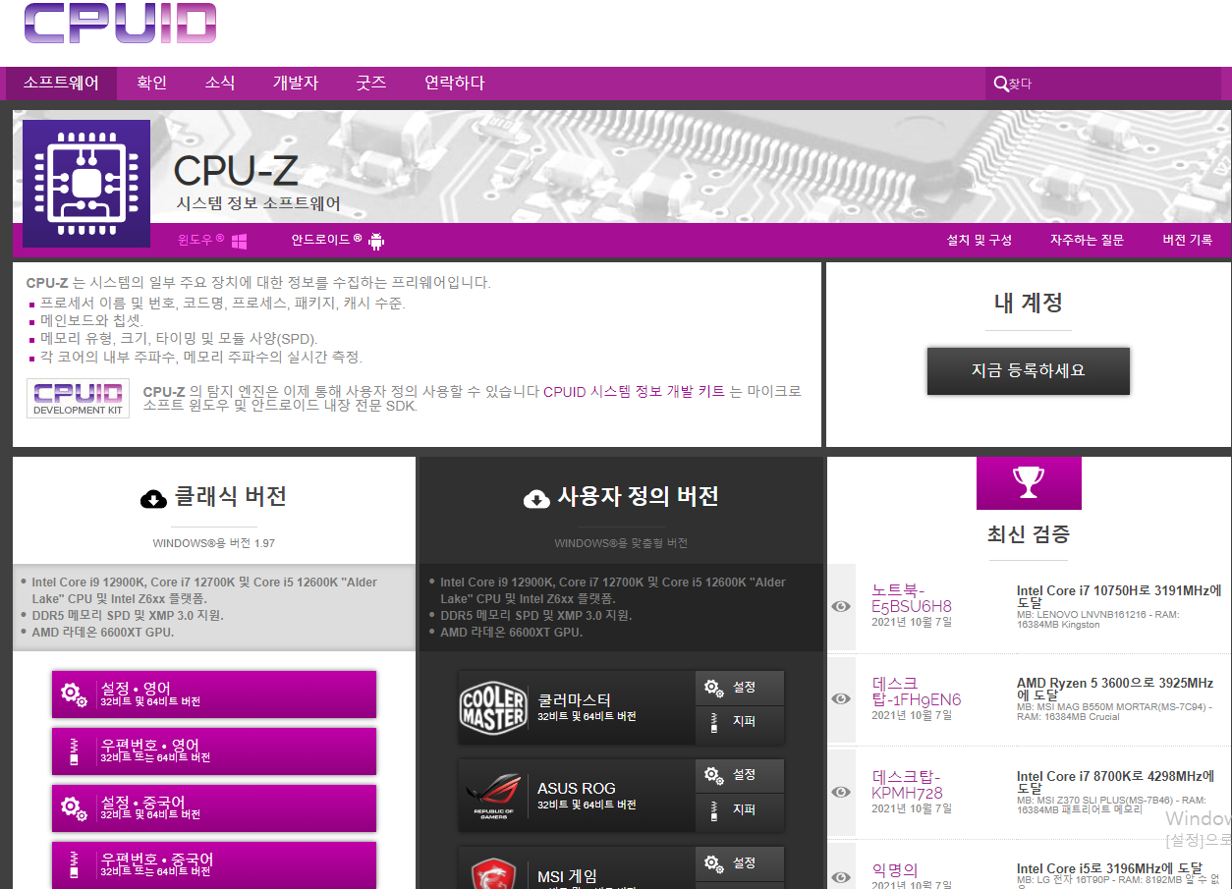Click ASUS ROG custom version entry
The image size is (1232, 889).
[576, 796]
